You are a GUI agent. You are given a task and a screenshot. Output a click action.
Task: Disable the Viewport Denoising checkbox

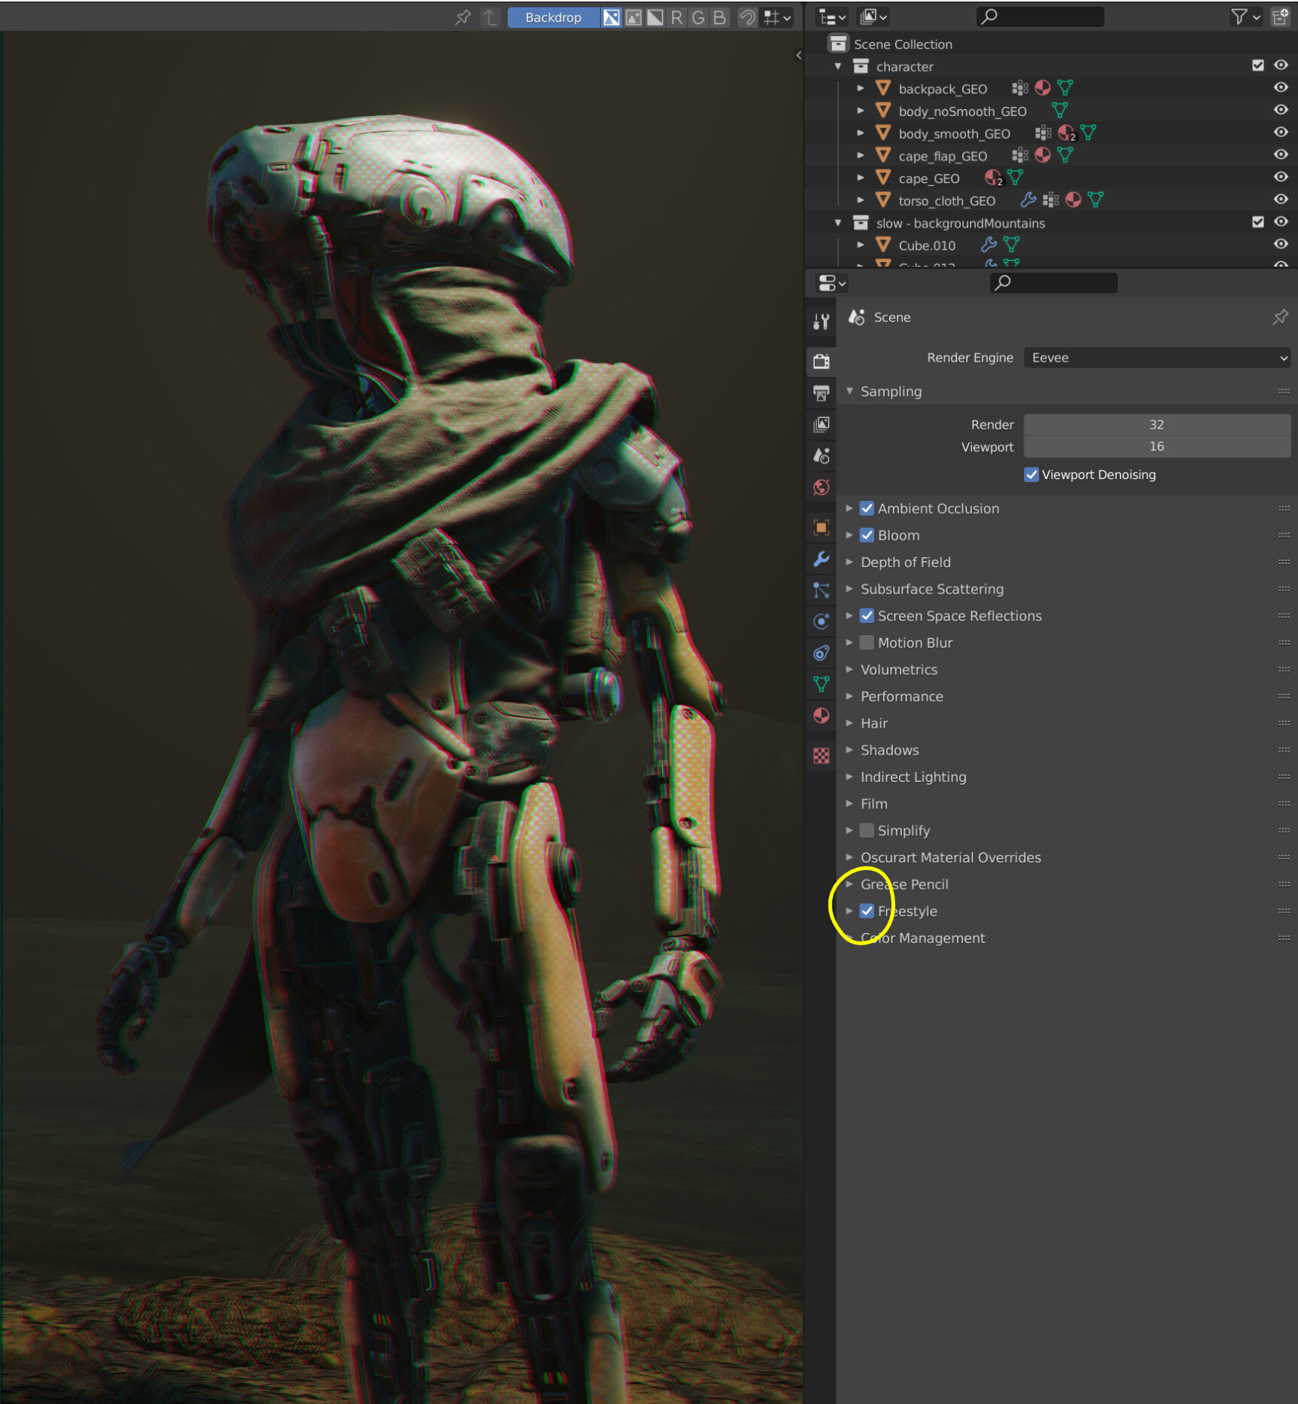[x=1031, y=475]
